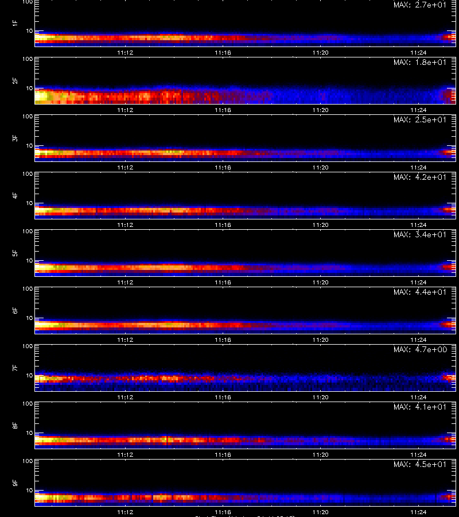
Task: Click 11:12 tick label below 3F panel
Action: [125, 168]
